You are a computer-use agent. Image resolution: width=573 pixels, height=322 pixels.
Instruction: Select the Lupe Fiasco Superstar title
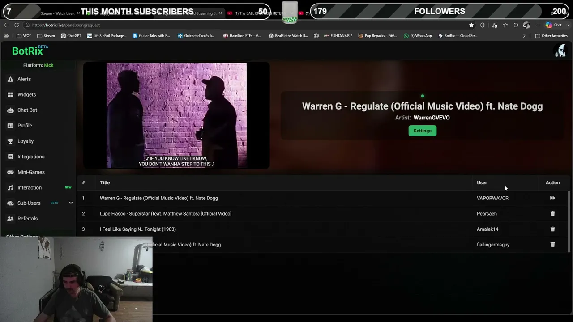(x=166, y=214)
